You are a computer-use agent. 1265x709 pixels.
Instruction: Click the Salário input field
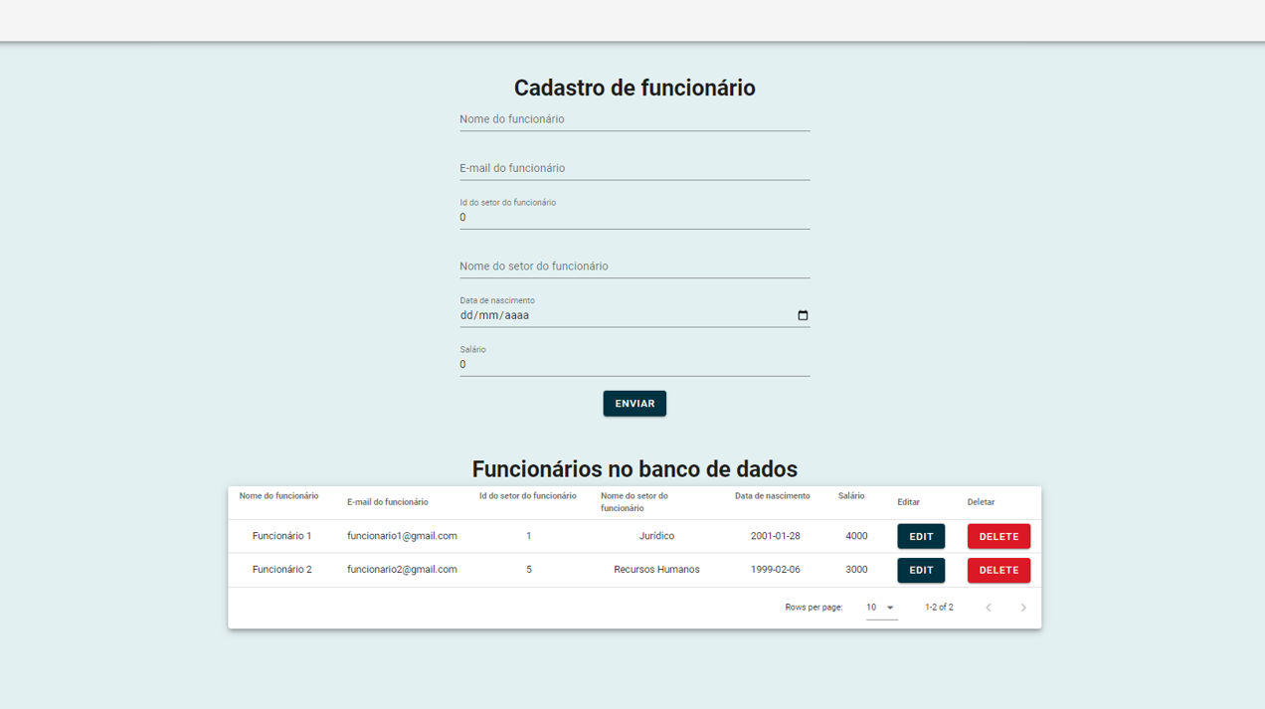634,365
